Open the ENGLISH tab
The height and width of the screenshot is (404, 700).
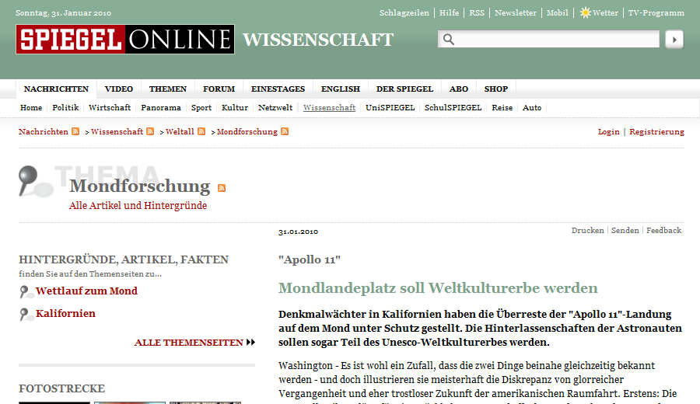(340, 89)
